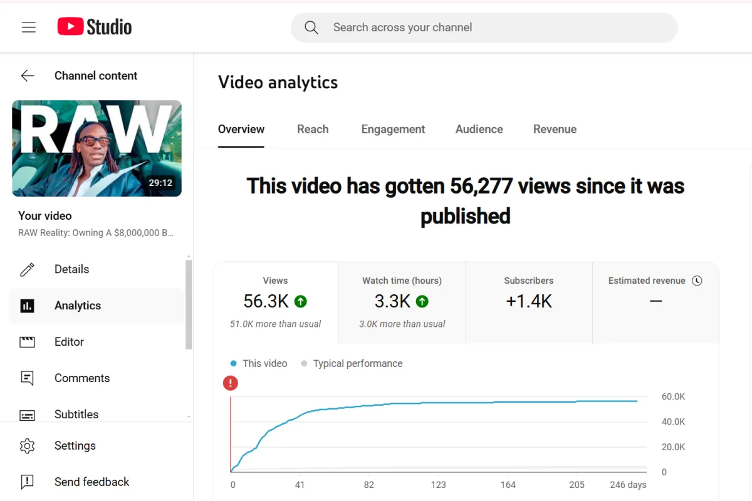Toggle 'This video' legend entry
Viewport: 752px width, 501px height.
tap(259, 363)
